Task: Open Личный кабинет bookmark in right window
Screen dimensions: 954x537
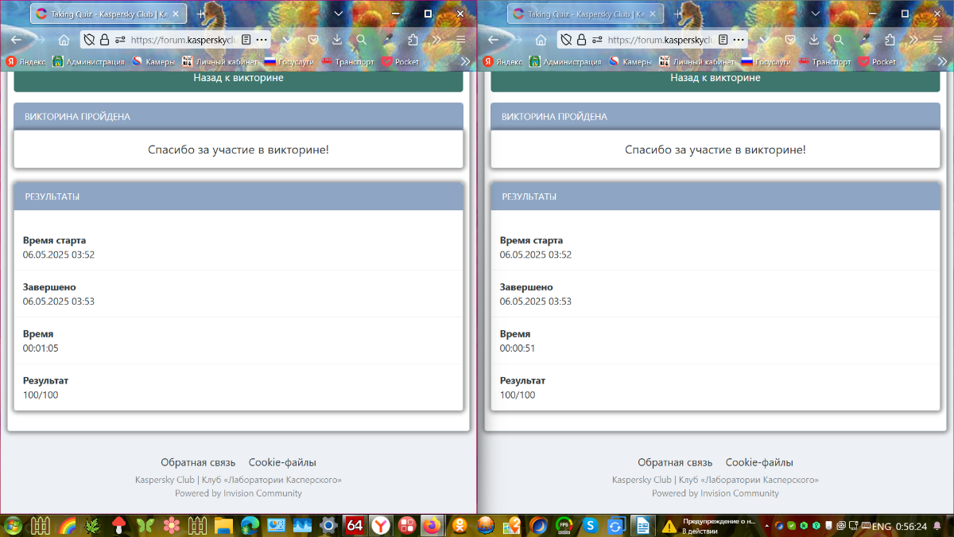Action: pos(697,61)
